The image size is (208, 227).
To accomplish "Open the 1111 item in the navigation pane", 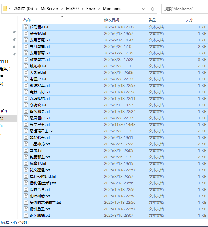I will 4,61.
